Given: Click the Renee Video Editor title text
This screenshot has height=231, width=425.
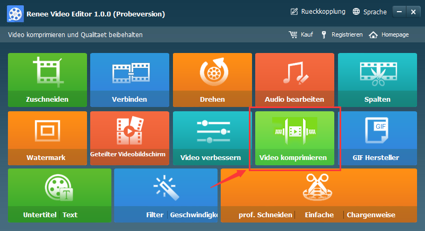Looking at the screenshot, I should coord(96,14).
